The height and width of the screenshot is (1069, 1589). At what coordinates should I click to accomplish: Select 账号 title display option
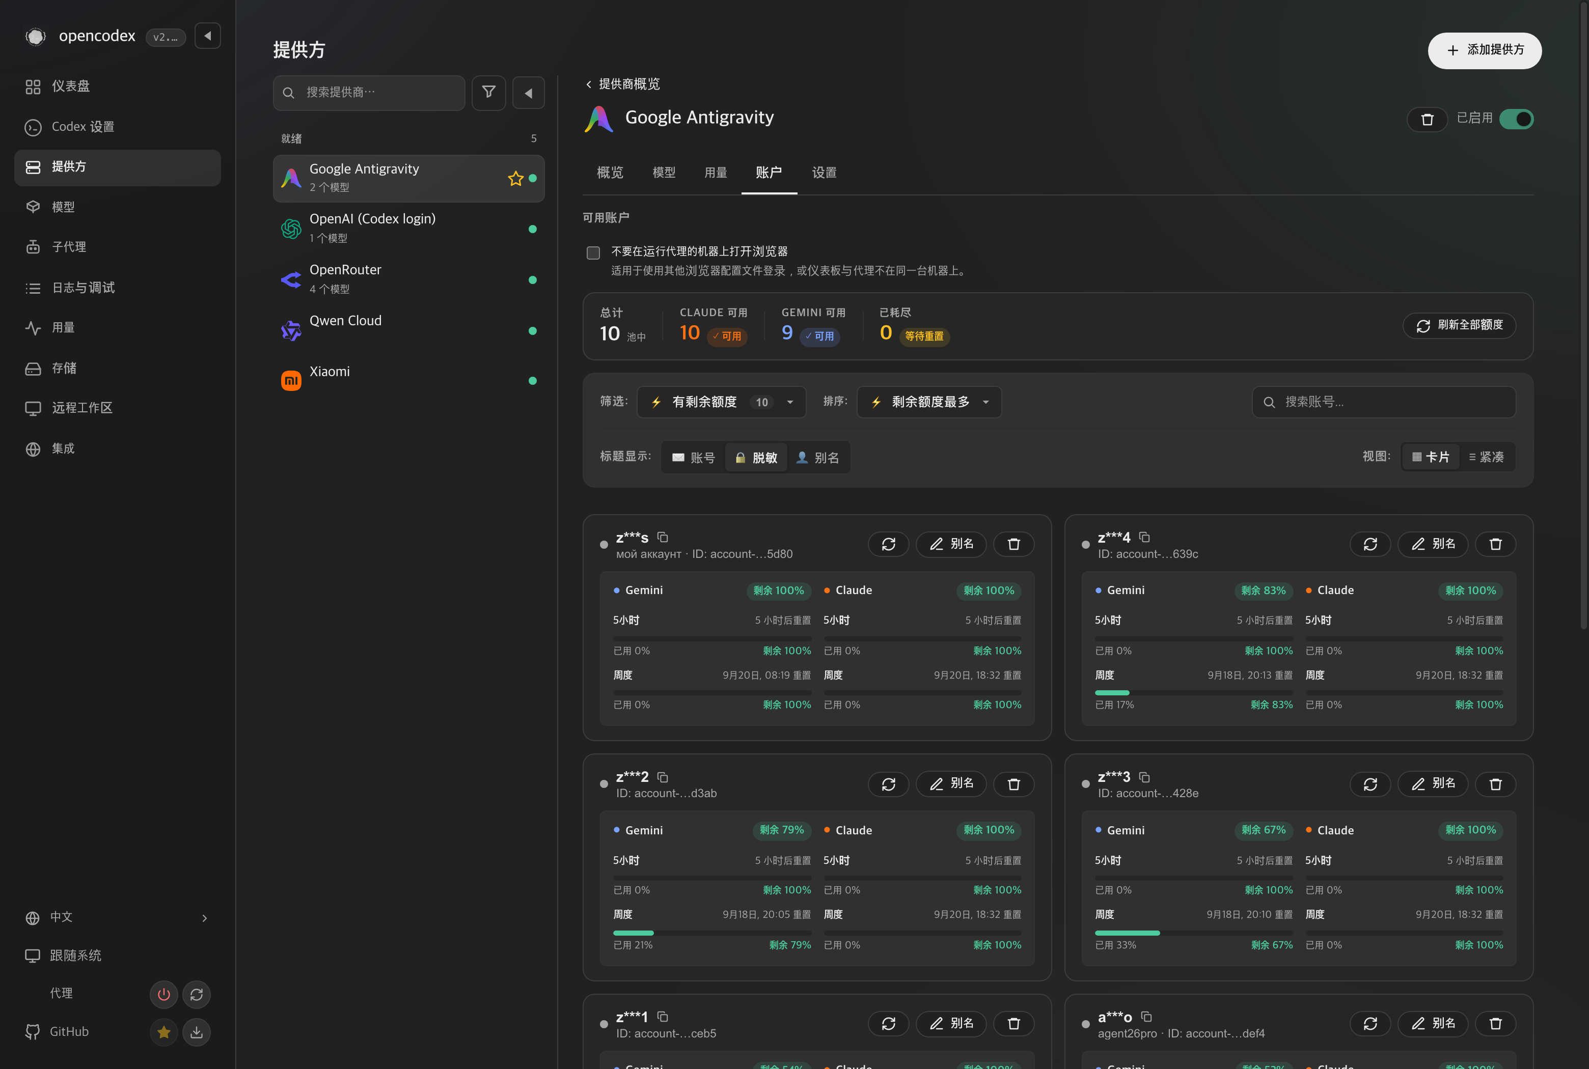pos(693,458)
